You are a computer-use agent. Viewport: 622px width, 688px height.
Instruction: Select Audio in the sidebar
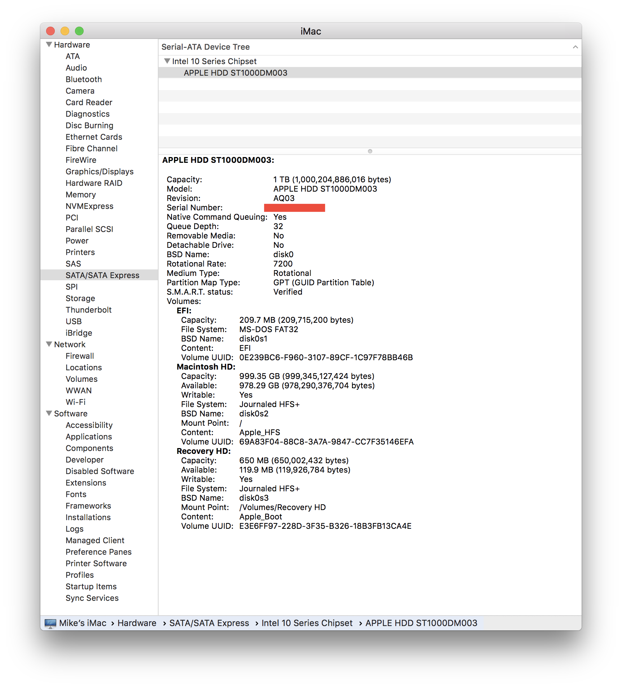tap(76, 68)
